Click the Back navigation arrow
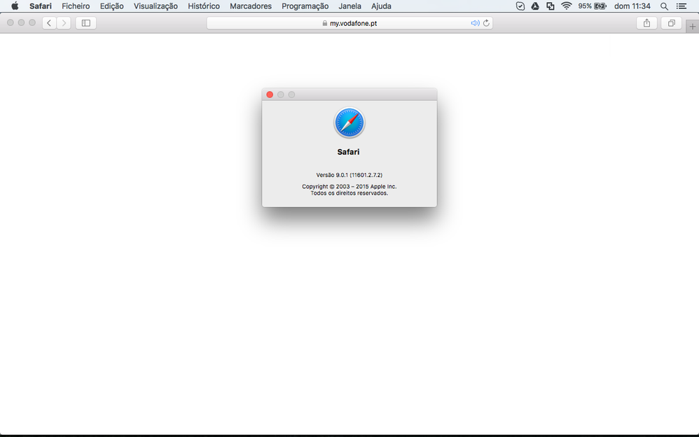This screenshot has width=699, height=437. [49, 23]
